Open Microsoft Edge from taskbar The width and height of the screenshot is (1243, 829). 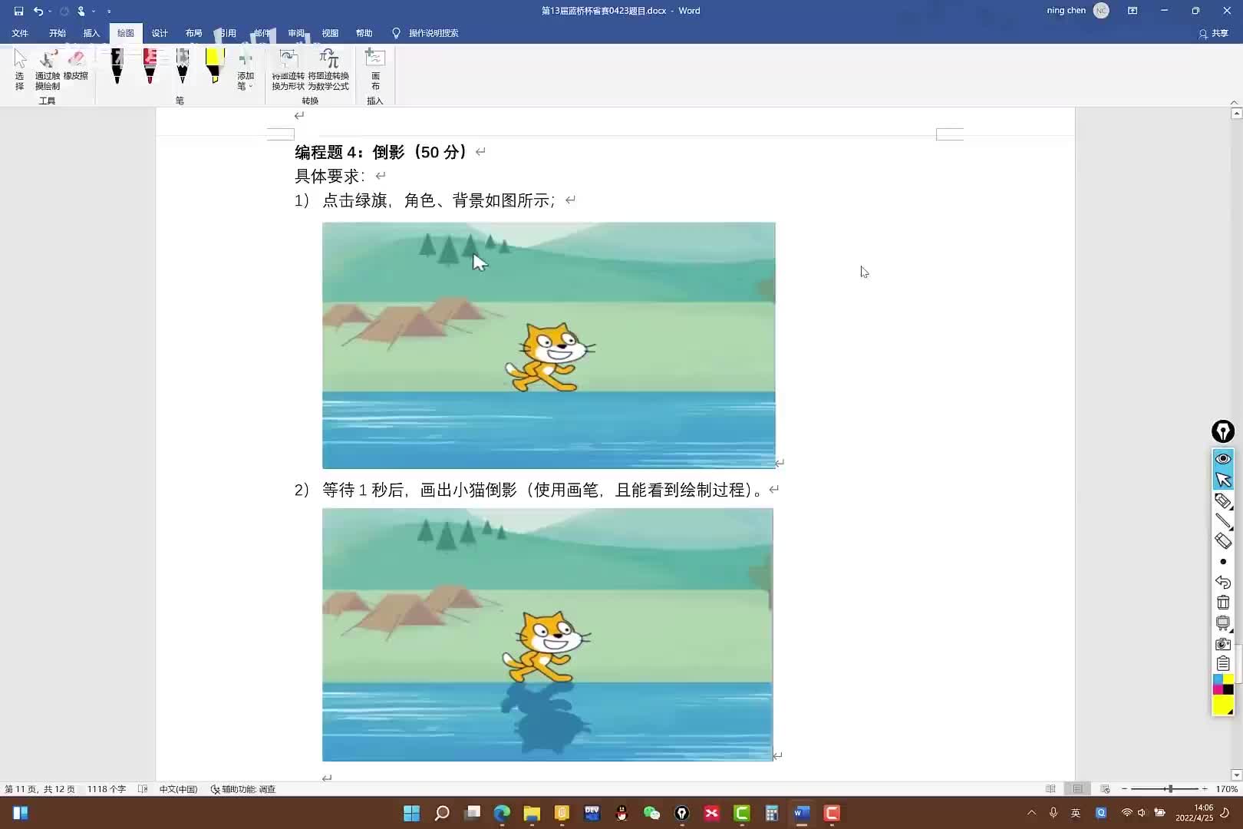point(502,813)
